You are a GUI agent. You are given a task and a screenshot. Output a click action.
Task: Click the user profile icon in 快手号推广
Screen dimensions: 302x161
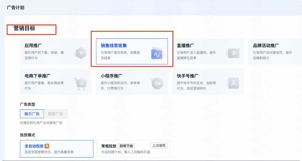tap(233, 83)
